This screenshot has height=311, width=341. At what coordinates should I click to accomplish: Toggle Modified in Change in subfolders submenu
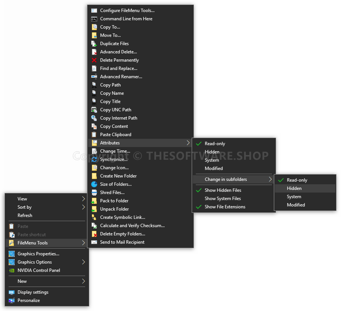click(x=305, y=205)
